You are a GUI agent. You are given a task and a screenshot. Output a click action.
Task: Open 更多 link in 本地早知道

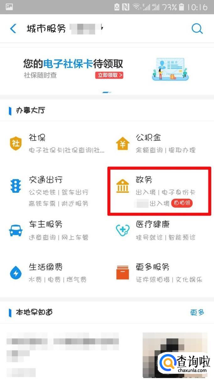[x=197, y=312]
